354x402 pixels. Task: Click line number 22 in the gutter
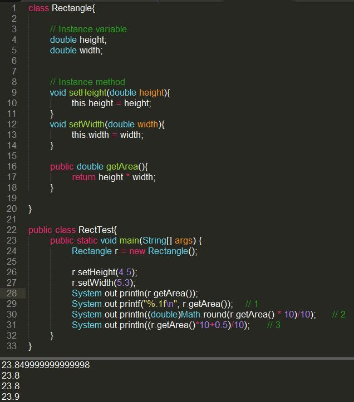12,230
